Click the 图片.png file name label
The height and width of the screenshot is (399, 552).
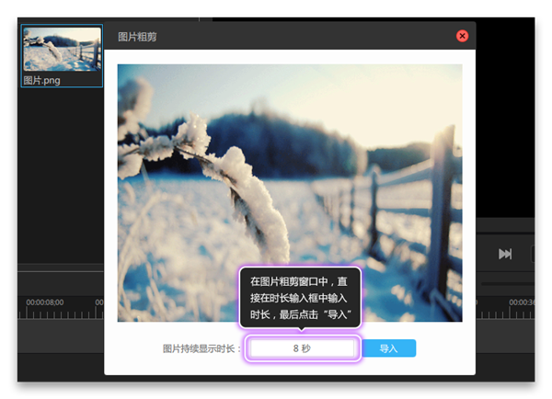[41, 81]
